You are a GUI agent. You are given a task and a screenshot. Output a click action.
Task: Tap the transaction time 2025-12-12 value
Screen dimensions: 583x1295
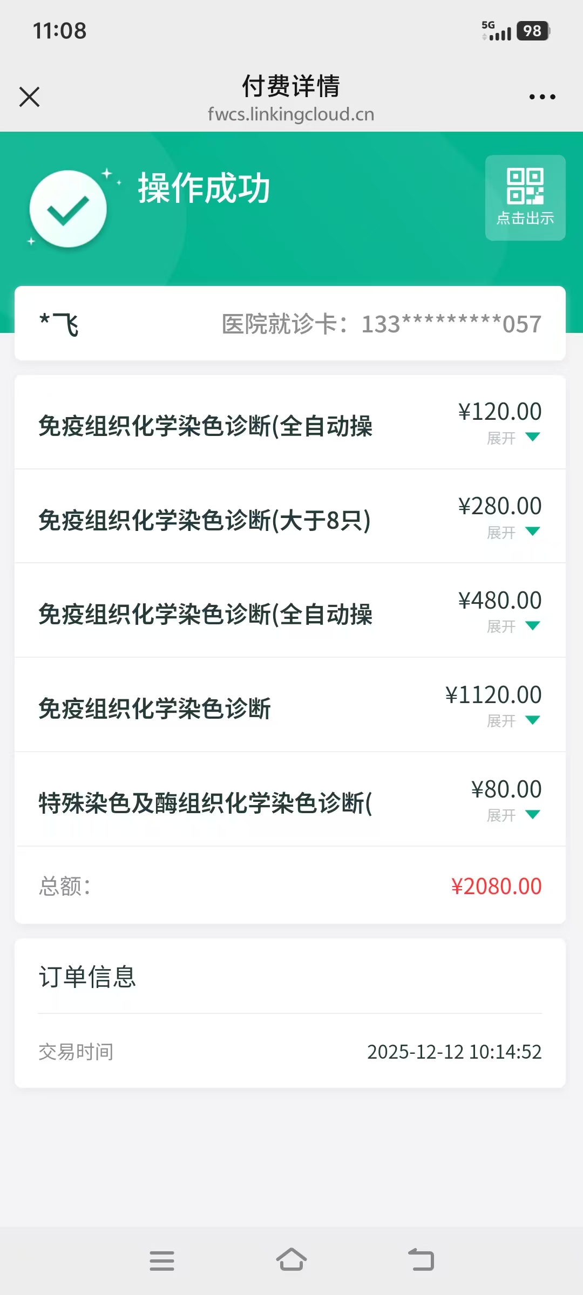point(454,1052)
